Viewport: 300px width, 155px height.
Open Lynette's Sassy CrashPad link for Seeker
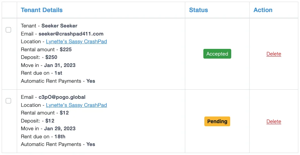[x=76, y=42]
